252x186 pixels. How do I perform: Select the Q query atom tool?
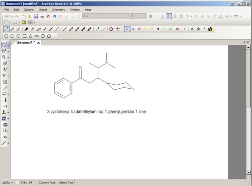click(198, 29)
